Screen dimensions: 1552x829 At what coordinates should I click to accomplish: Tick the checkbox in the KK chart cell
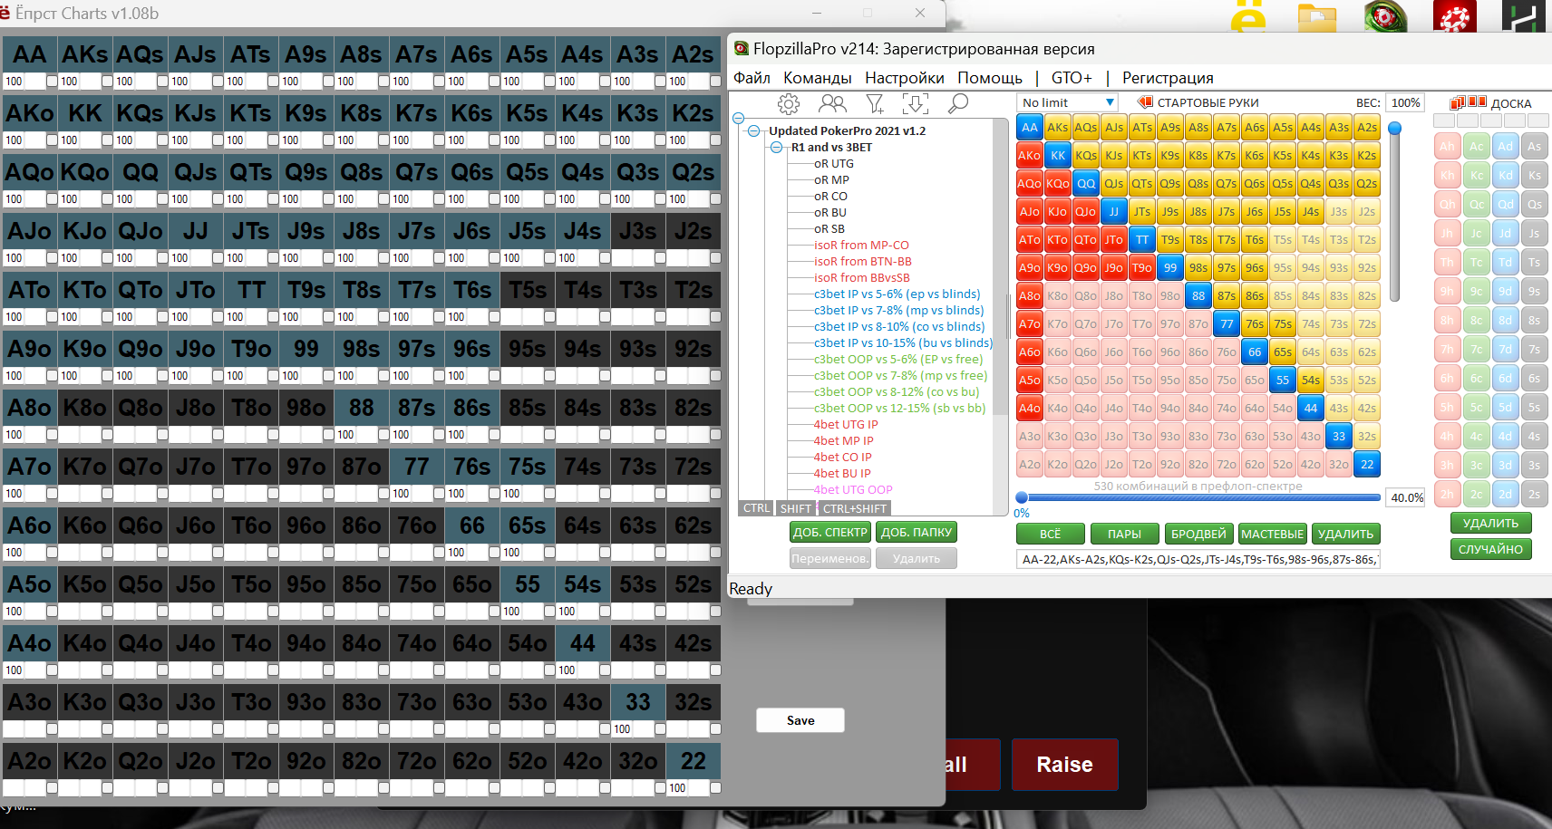(x=107, y=140)
